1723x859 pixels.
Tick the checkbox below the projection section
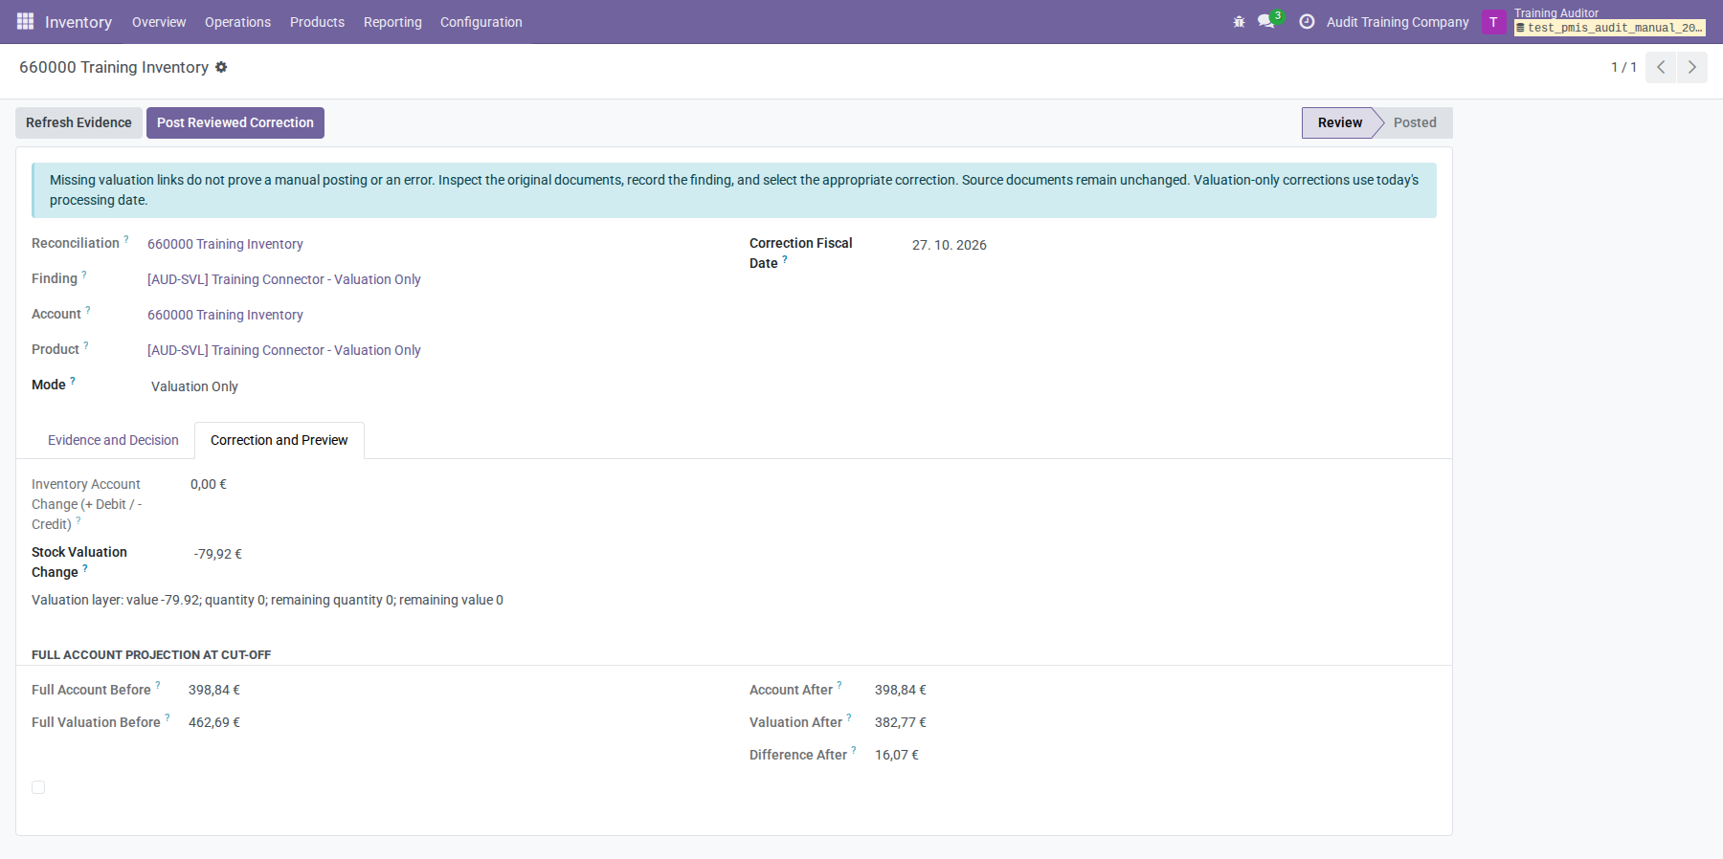click(x=38, y=787)
